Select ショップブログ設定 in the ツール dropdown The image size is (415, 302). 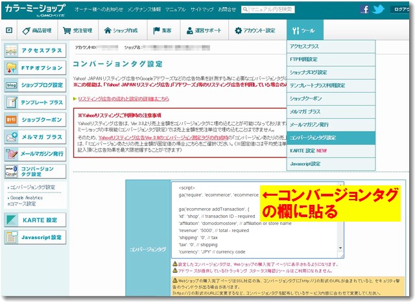point(331,73)
